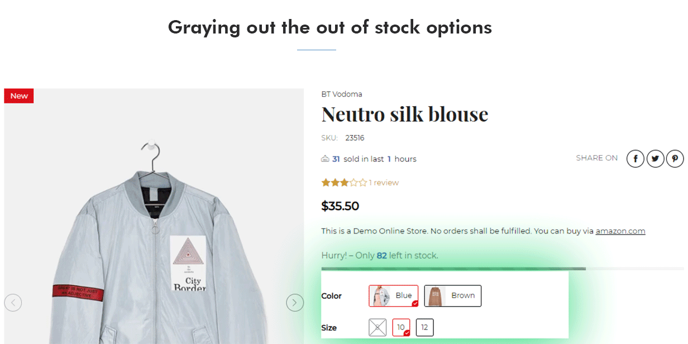Click the BT Vodoma vendor name
Screen dimensions: 688x344
point(342,94)
